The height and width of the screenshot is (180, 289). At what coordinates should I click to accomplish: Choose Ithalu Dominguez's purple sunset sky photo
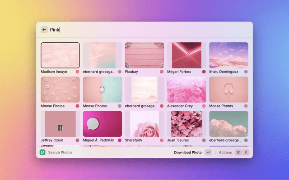[x=228, y=55]
